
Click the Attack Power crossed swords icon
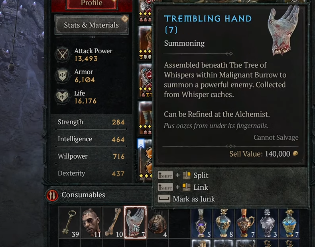click(x=63, y=54)
